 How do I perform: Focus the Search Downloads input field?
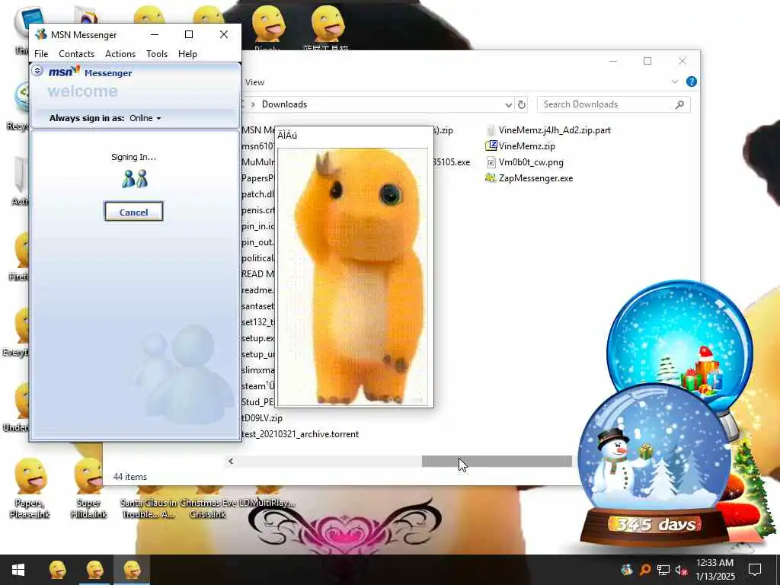pyautogui.click(x=607, y=104)
